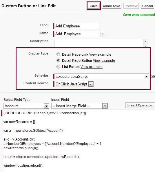Click the Description scrollbar down arrow

(x=145, y=46)
